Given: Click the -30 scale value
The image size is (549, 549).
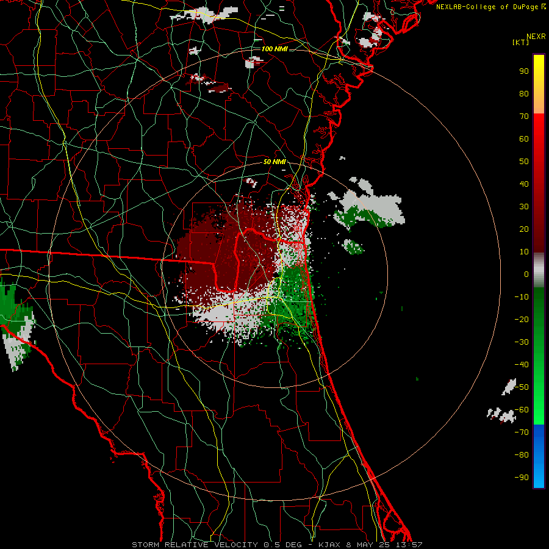Looking at the screenshot, I should click(522, 342).
